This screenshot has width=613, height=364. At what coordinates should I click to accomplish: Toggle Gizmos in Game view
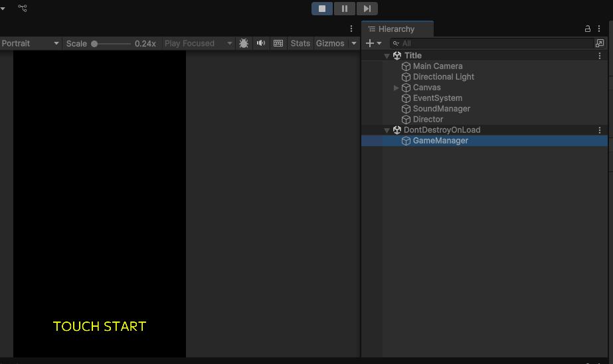[330, 43]
